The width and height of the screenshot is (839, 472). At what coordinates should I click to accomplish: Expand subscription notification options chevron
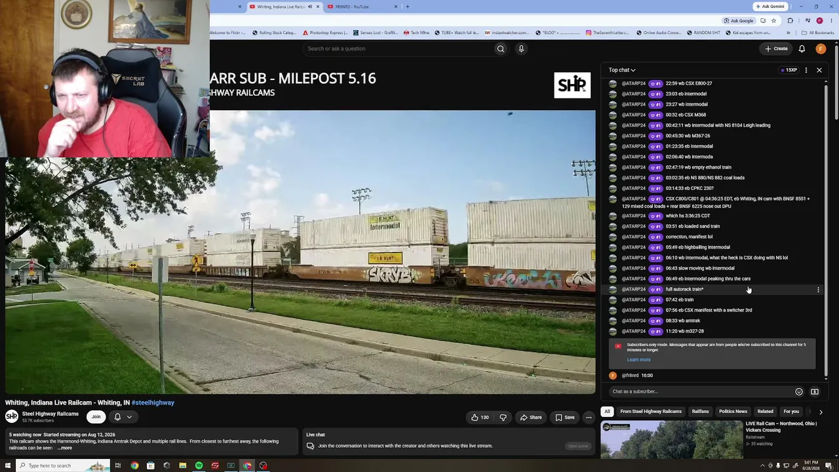[129, 417]
